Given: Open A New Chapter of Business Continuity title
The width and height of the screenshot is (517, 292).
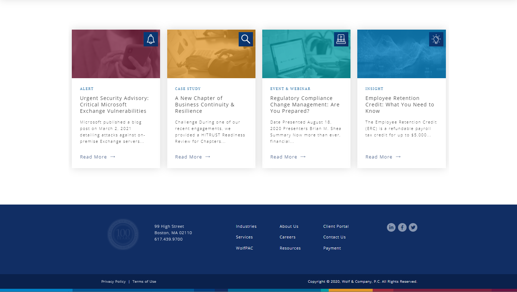Looking at the screenshot, I should 205,105.
